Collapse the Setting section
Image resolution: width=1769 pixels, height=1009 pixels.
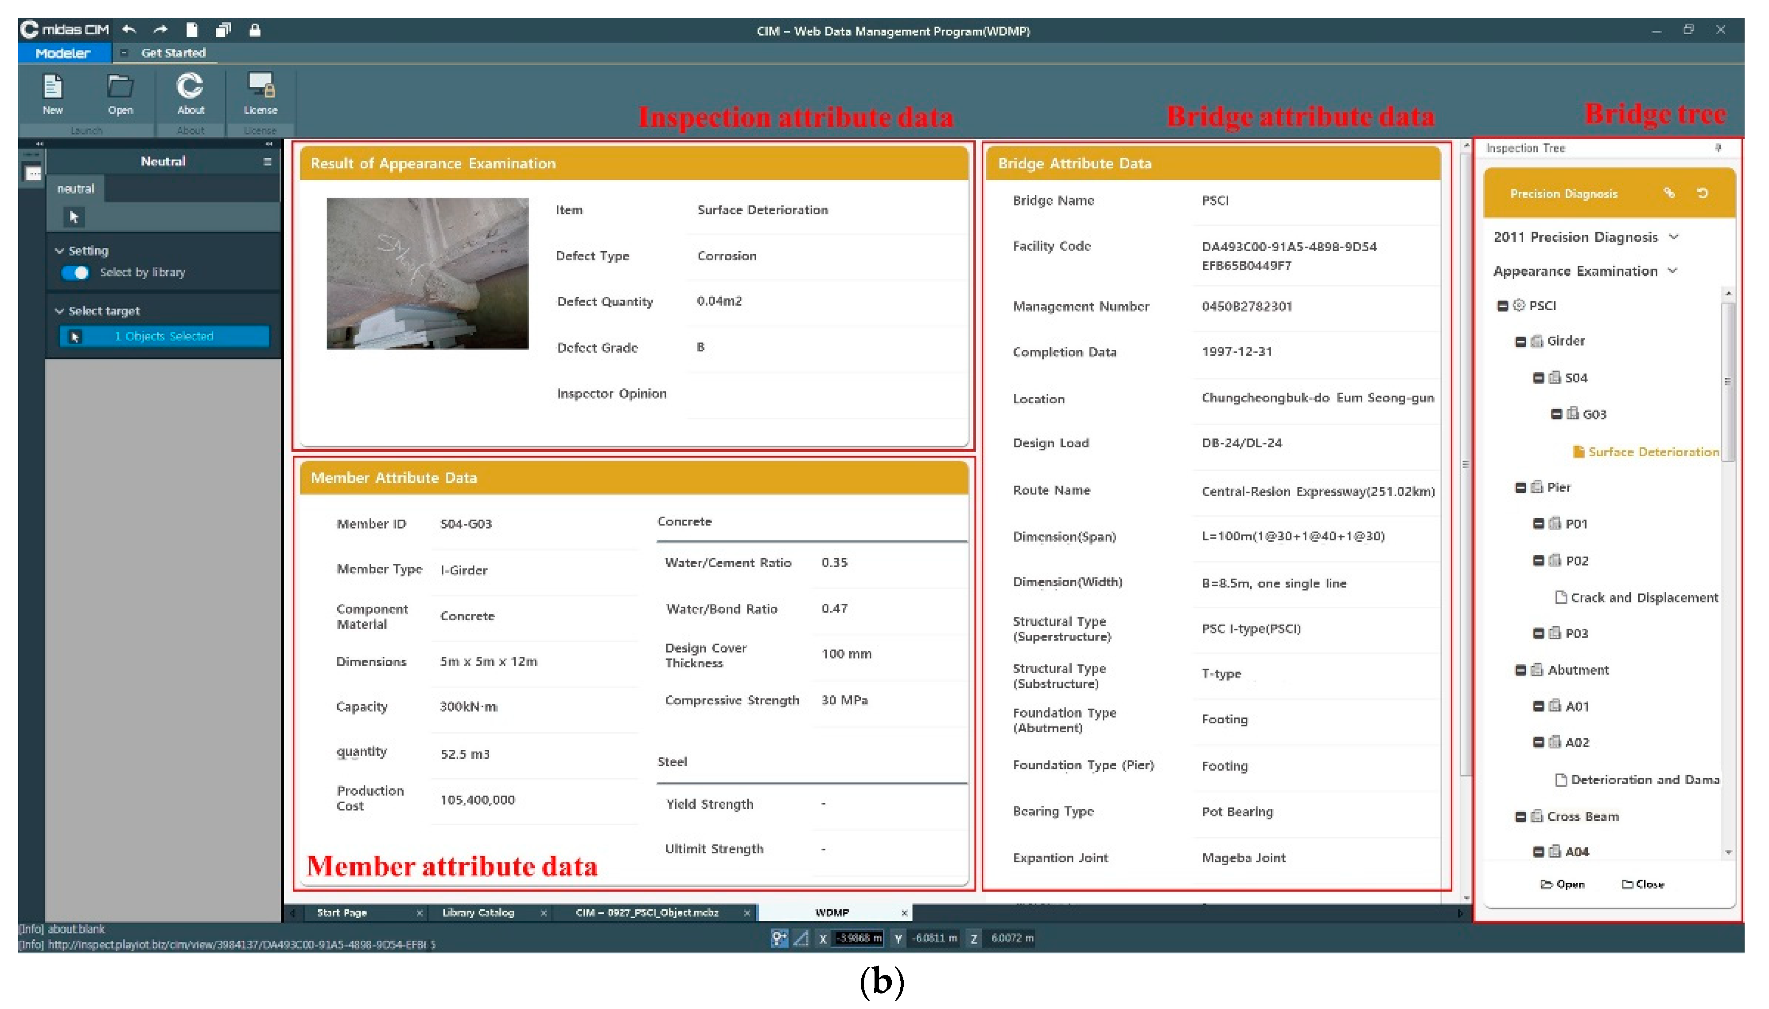(60, 251)
